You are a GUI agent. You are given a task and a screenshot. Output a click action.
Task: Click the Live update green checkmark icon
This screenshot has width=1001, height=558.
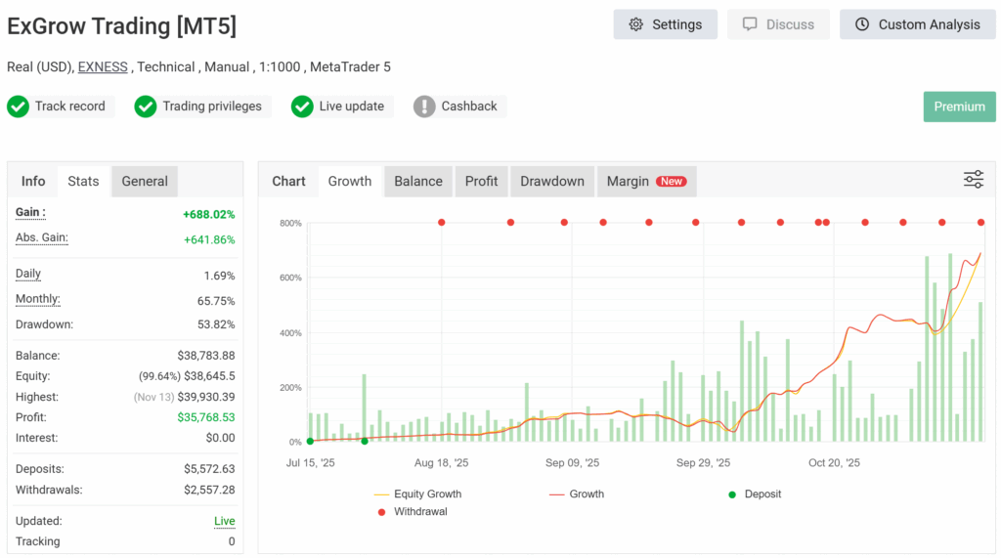tap(302, 107)
